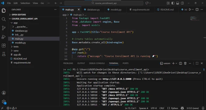Open remote window status bar icon
The height and width of the screenshot is (110, 206).
pos(2,108)
